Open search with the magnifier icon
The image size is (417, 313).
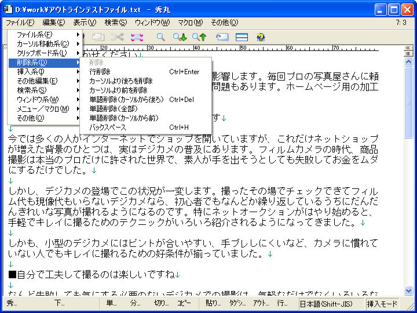(x=160, y=37)
